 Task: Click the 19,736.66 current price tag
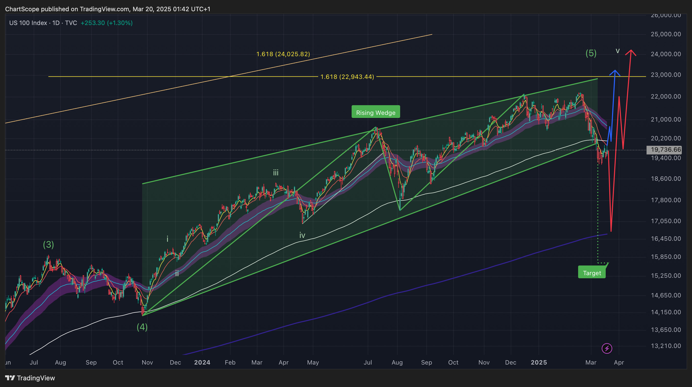tap(664, 150)
